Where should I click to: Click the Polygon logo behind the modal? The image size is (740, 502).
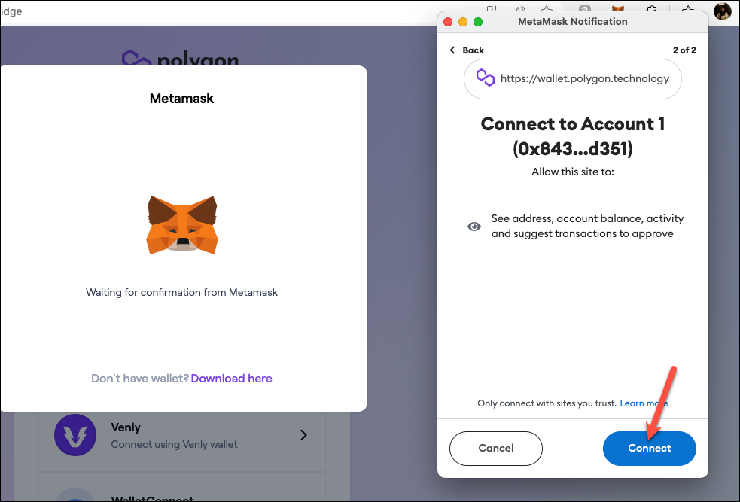tap(180, 59)
